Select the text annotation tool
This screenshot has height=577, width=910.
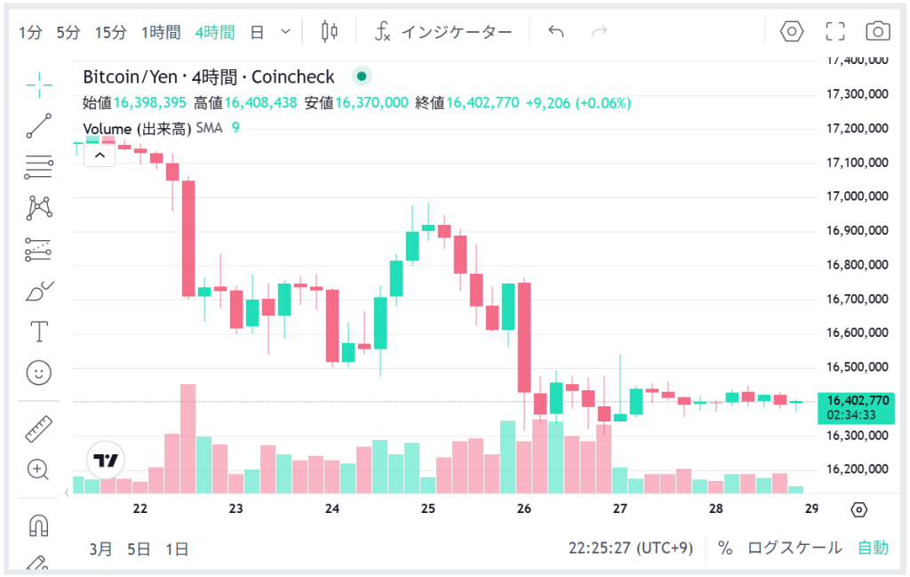39,332
